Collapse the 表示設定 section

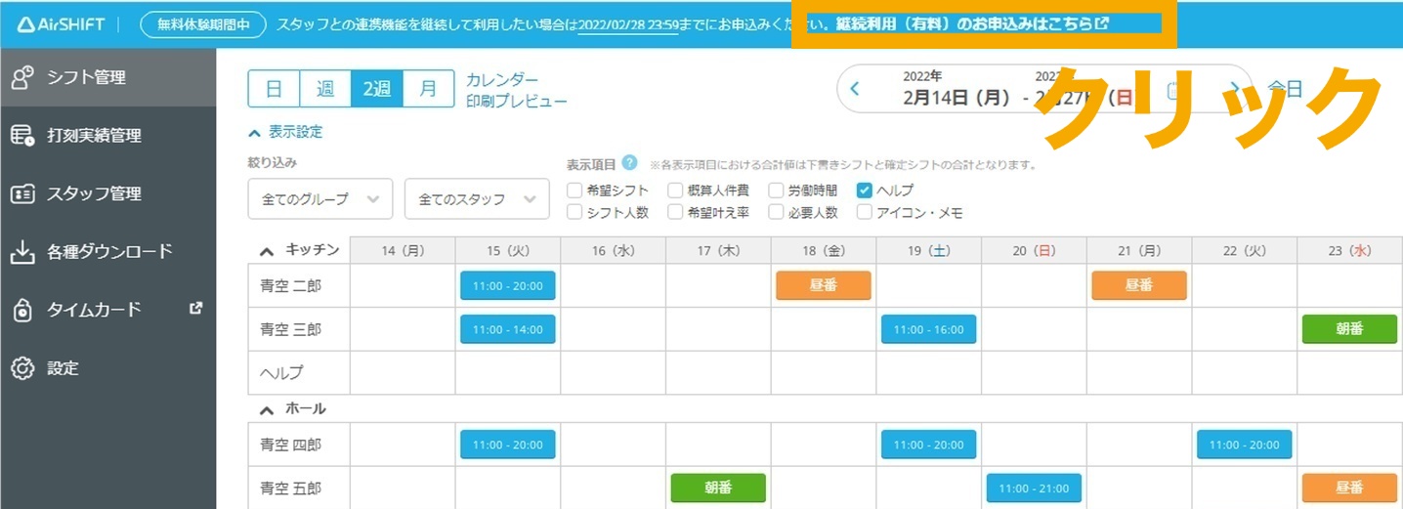285,132
